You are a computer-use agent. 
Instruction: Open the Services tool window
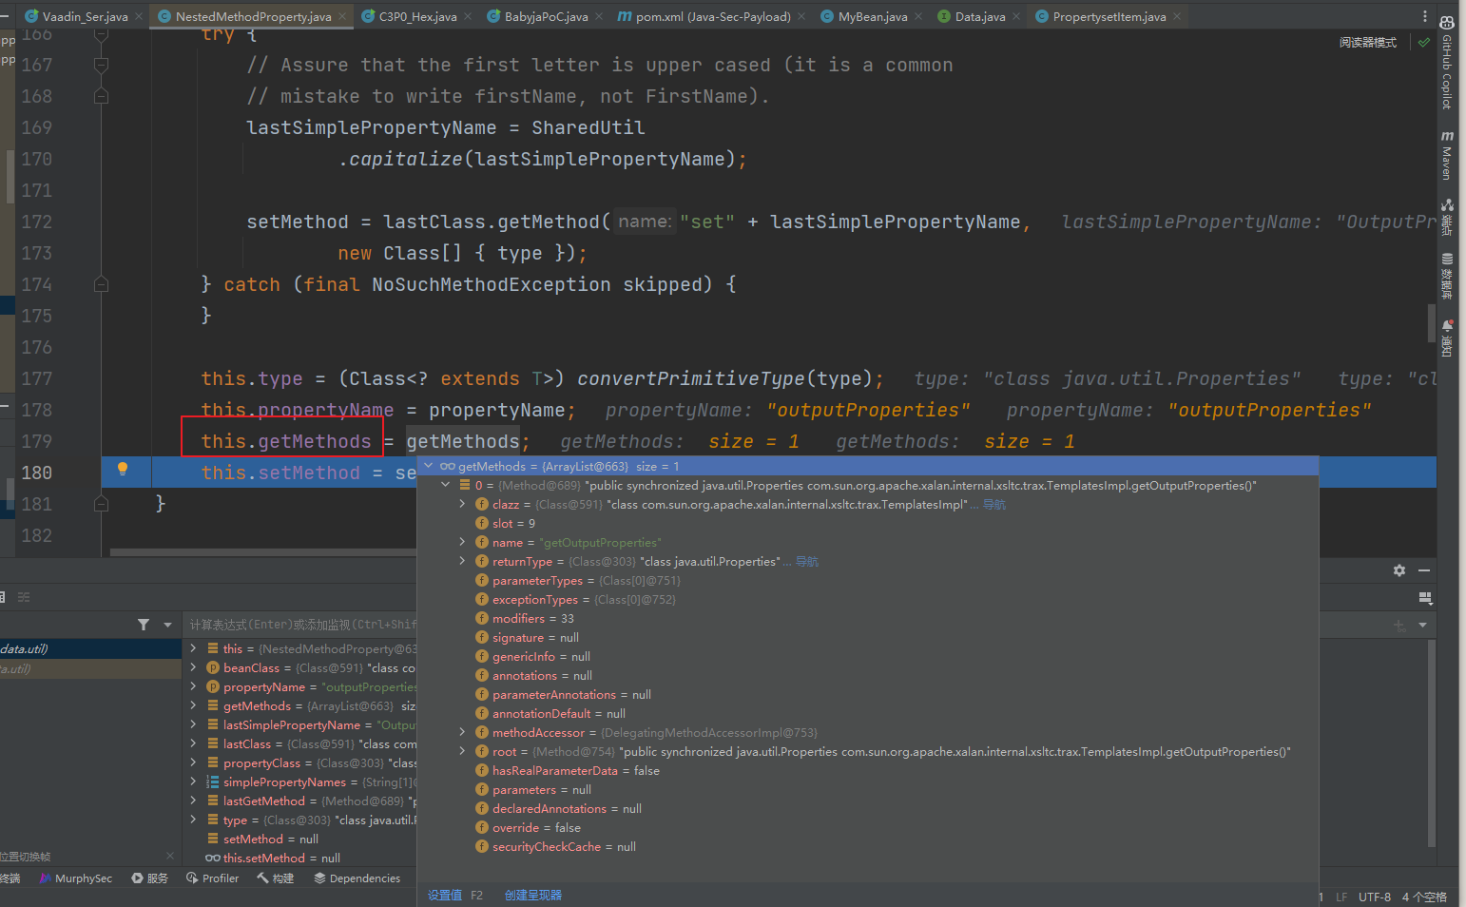click(x=150, y=878)
